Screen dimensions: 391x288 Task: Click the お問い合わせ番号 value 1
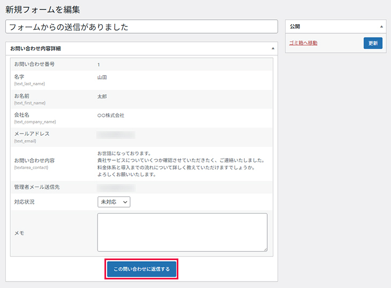click(x=99, y=64)
